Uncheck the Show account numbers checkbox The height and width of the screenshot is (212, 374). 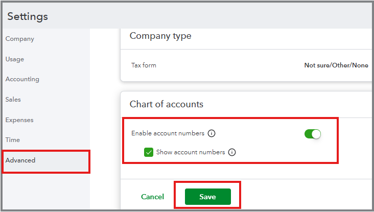point(149,152)
